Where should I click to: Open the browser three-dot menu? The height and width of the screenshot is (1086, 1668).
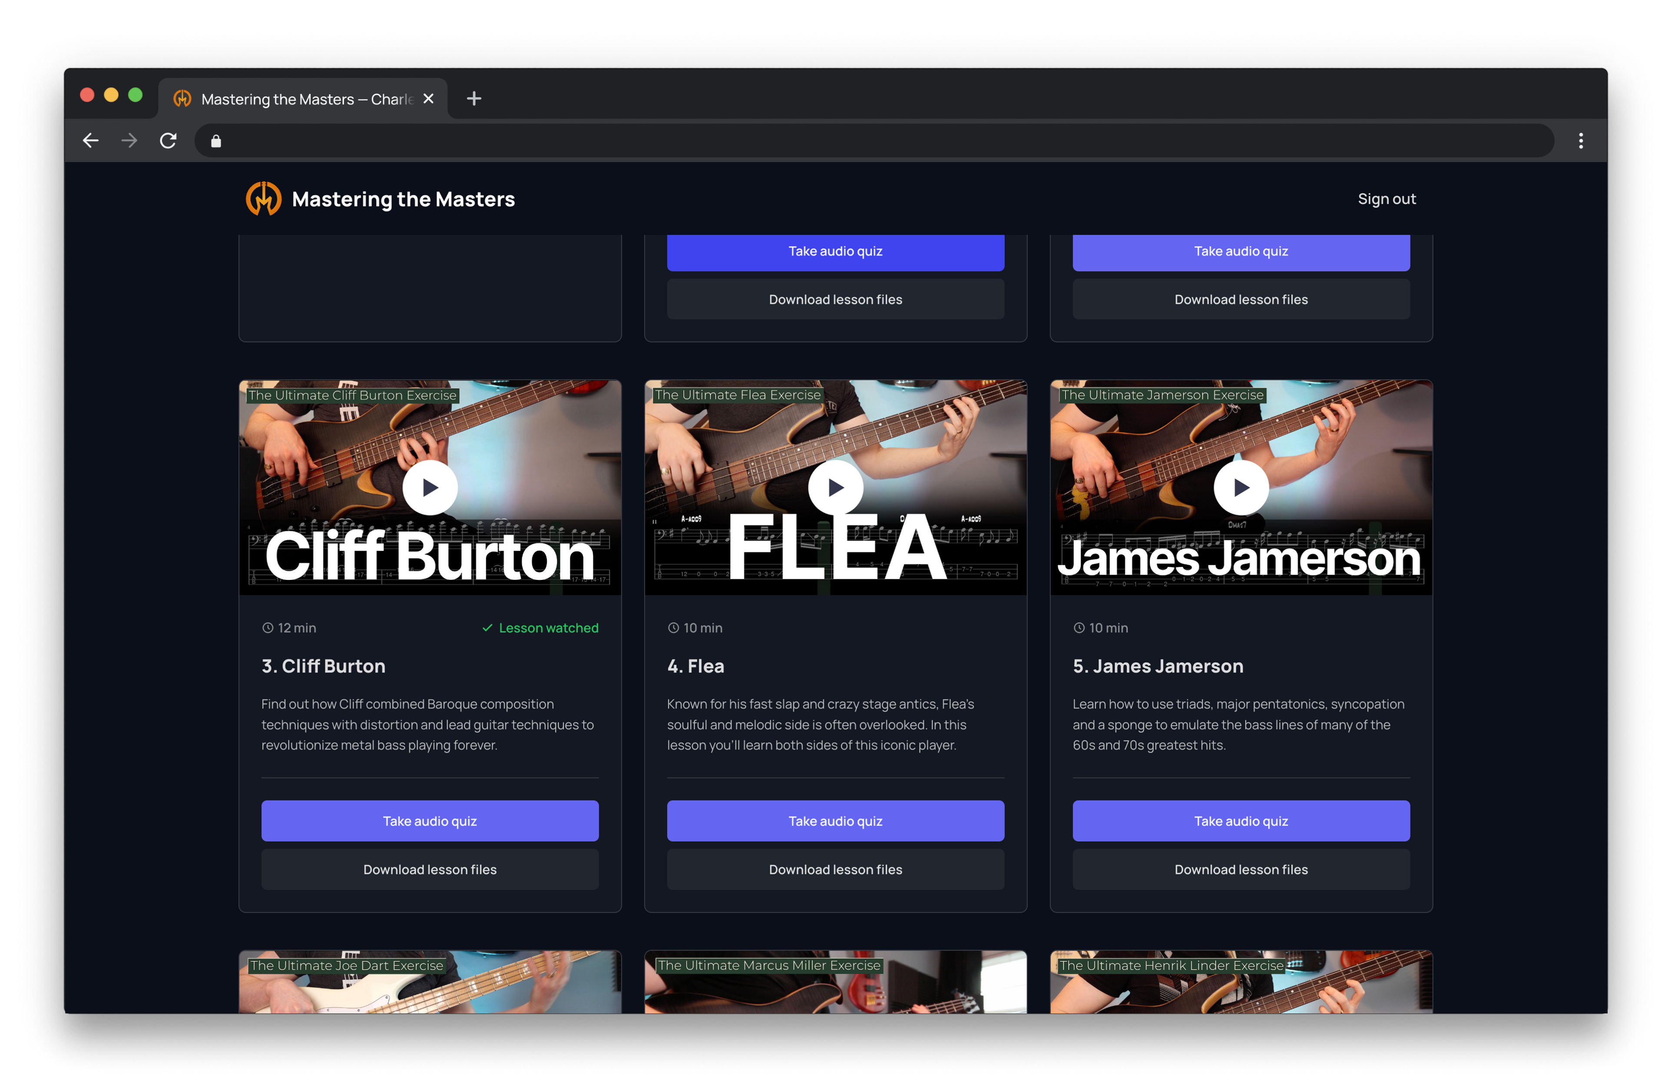click(1580, 141)
